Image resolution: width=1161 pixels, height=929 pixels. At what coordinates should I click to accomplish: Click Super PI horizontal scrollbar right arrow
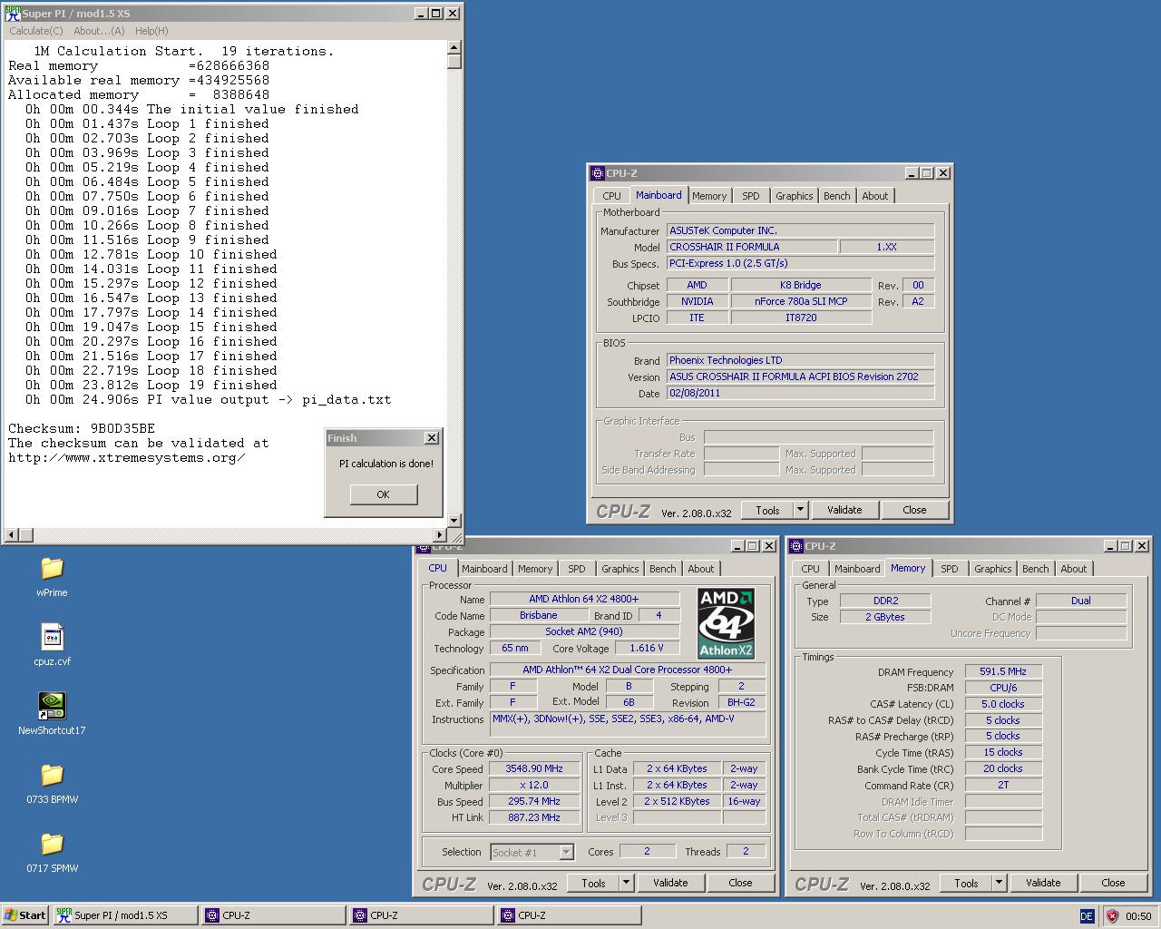[x=440, y=535]
